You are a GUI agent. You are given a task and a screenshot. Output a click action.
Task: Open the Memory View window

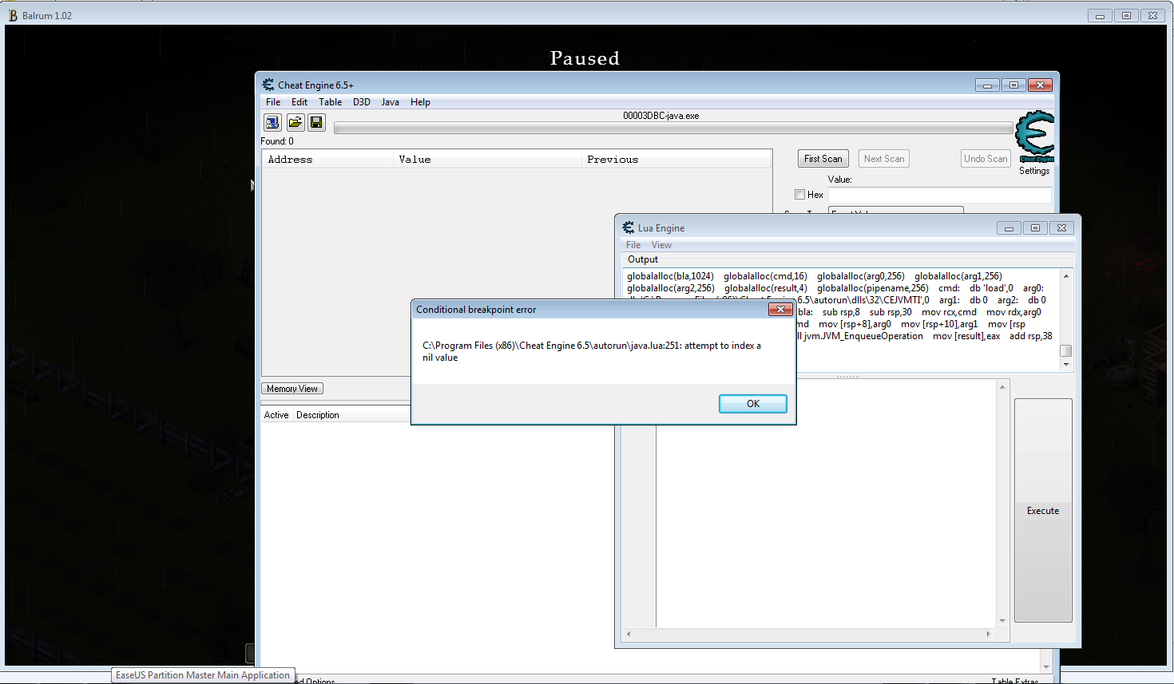coord(292,388)
